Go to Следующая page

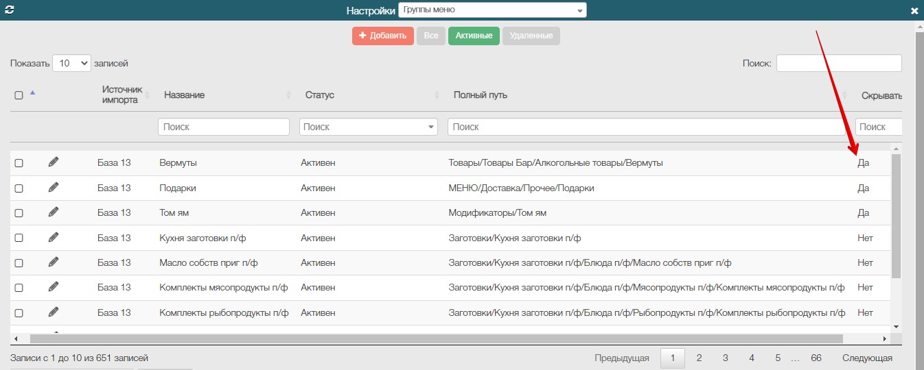[x=867, y=358]
